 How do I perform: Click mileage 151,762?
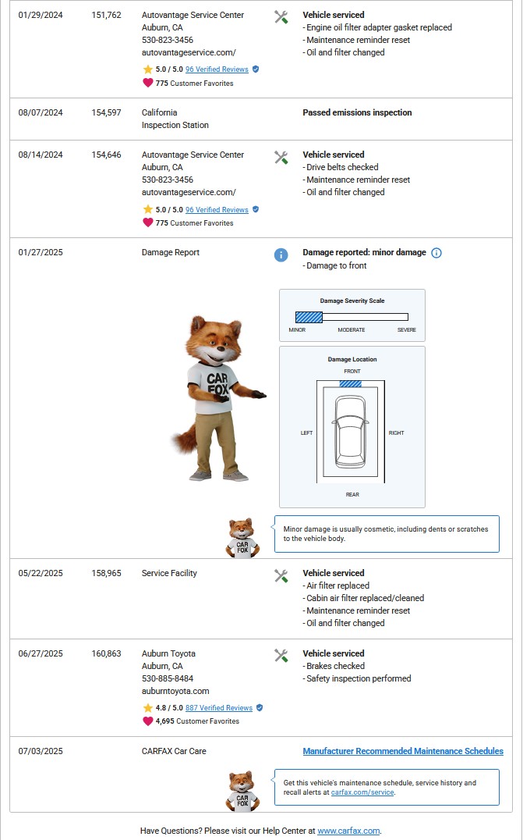pos(107,15)
